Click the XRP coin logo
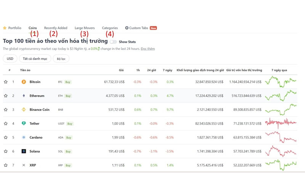This screenshot has height=192, width=305. tap(24, 165)
